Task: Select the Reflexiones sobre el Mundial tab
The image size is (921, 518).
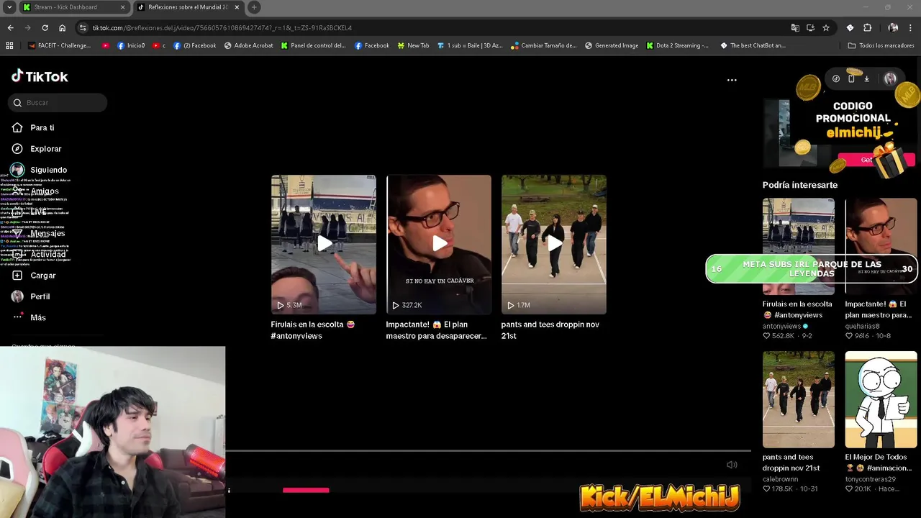Action: pyautogui.click(x=189, y=7)
